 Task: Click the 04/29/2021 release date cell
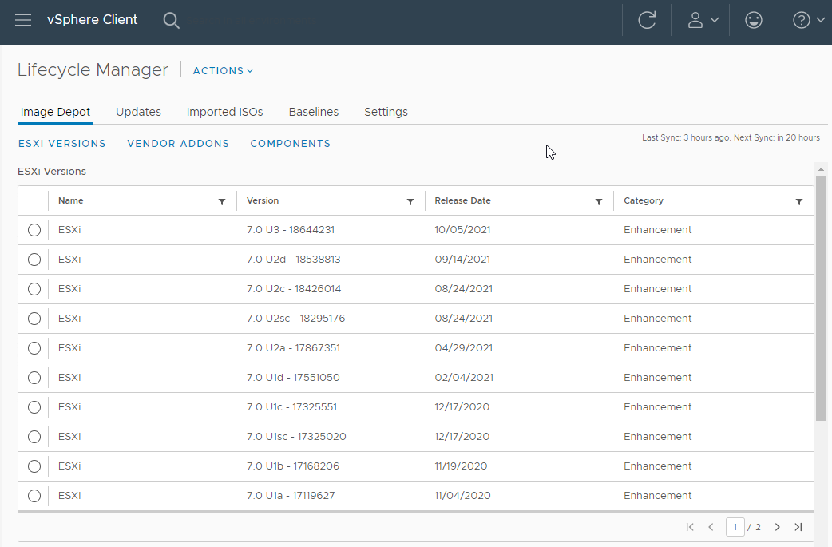[x=463, y=348]
